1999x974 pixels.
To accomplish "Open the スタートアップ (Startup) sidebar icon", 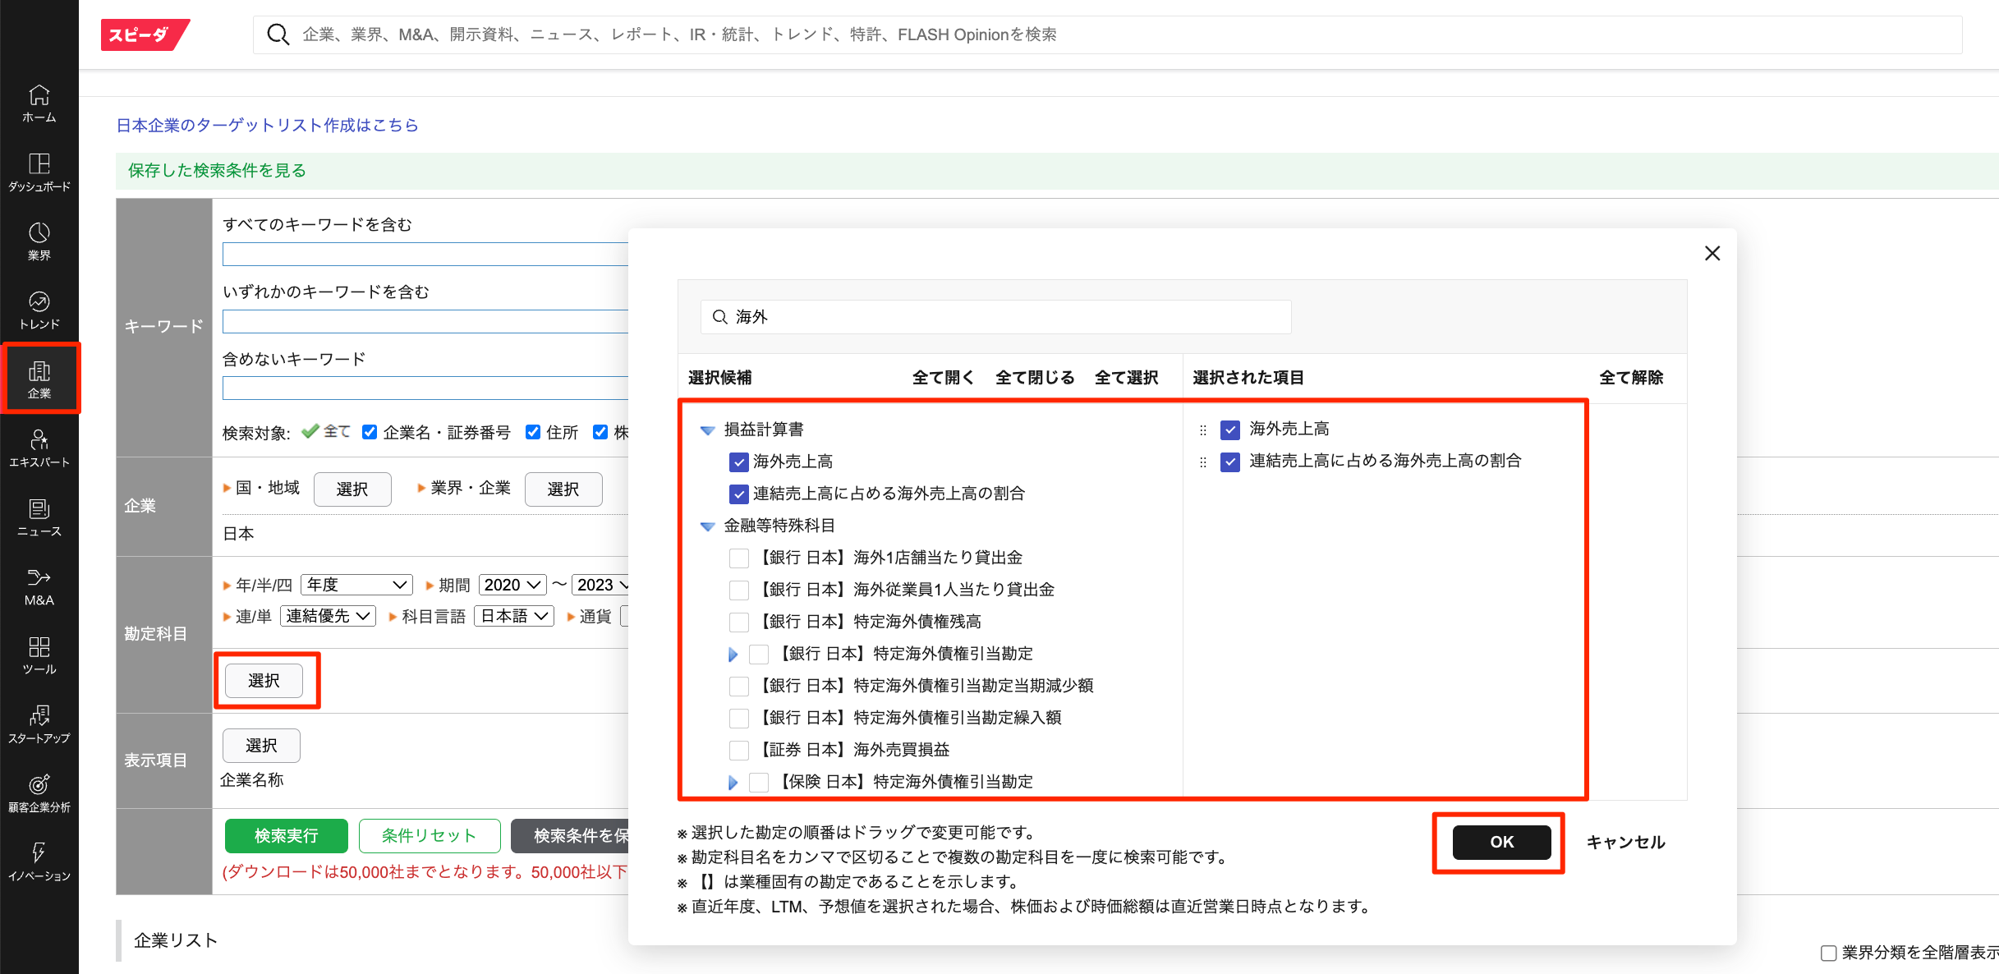I will pyautogui.click(x=39, y=724).
